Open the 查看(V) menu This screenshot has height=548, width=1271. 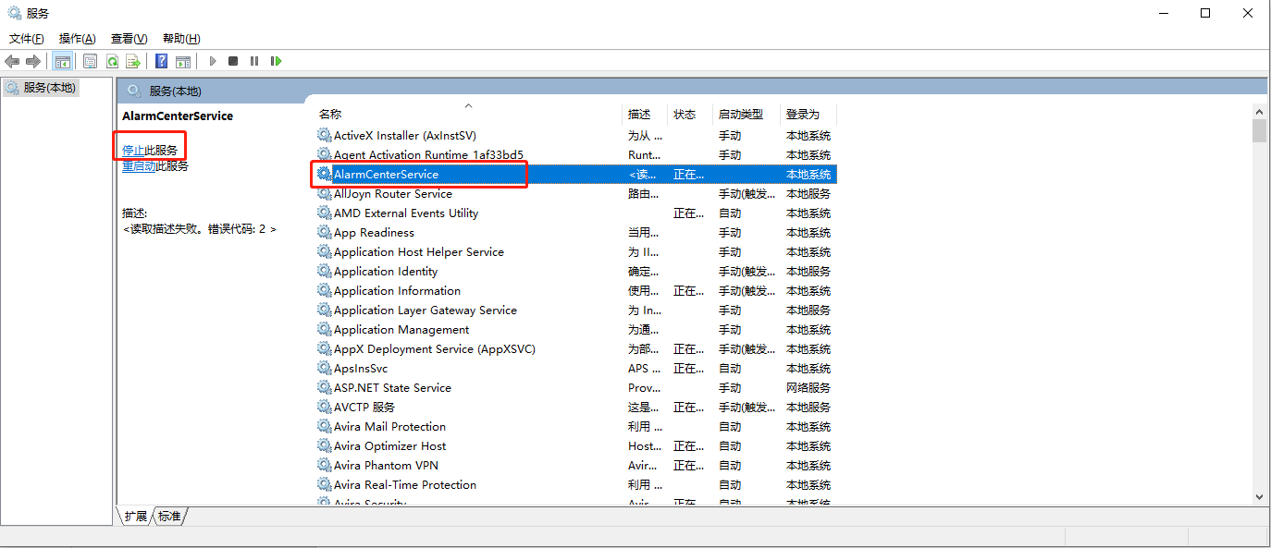pyautogui.click(x=130, y=39)
